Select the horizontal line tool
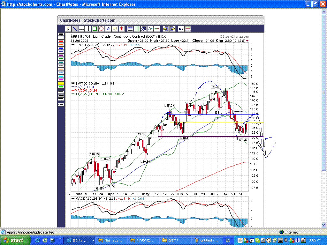 [81, 29]
